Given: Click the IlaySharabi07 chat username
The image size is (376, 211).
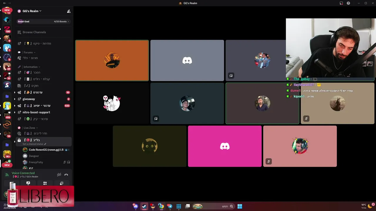Looking at the screenshot, I should (304, 85).
